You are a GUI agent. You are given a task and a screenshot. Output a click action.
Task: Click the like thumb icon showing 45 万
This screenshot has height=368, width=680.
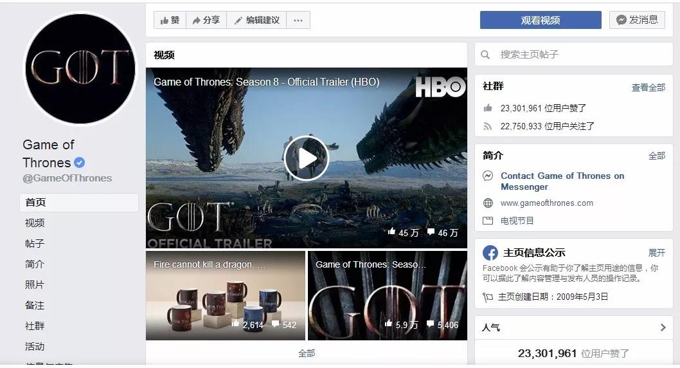tap(391, 232)
